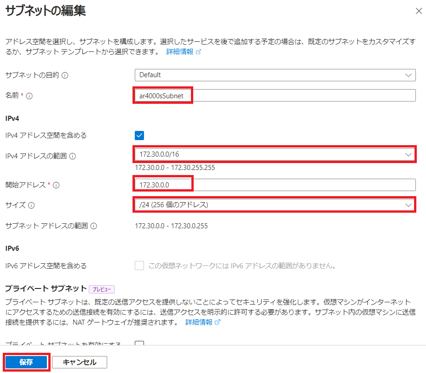This screenshot has width=426, height=373.
Task: Click 保存 button to save subnet
Action: point(26,362)
